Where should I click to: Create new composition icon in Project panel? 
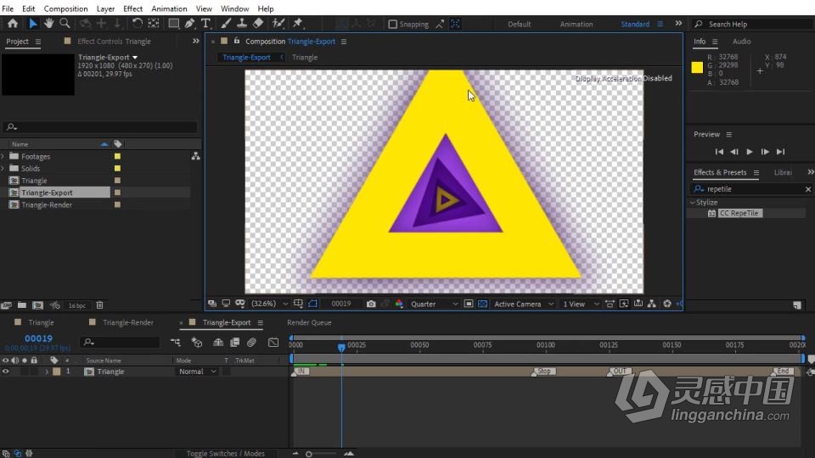[38, 305]
